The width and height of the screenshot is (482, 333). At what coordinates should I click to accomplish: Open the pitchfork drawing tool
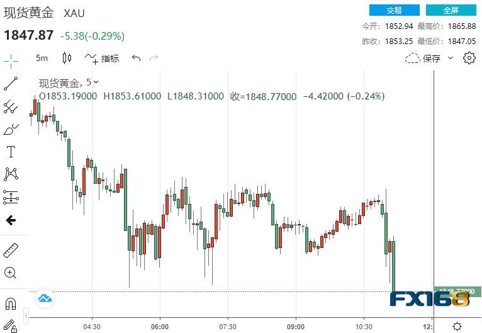pos(11,106)
